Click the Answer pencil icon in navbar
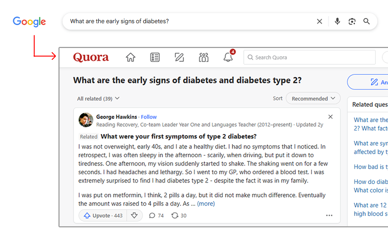The image size is (388, 232). pos(179,57)
